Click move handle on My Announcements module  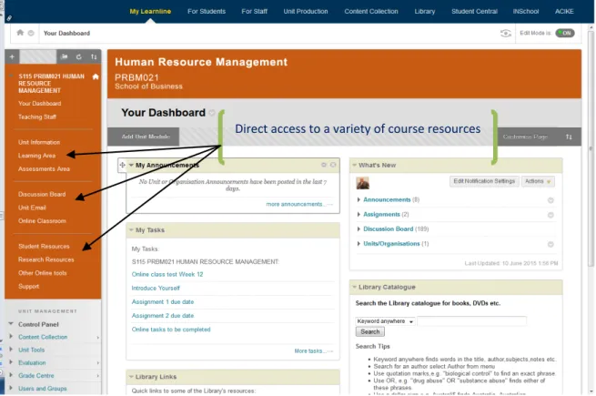(x=123, y=165)
